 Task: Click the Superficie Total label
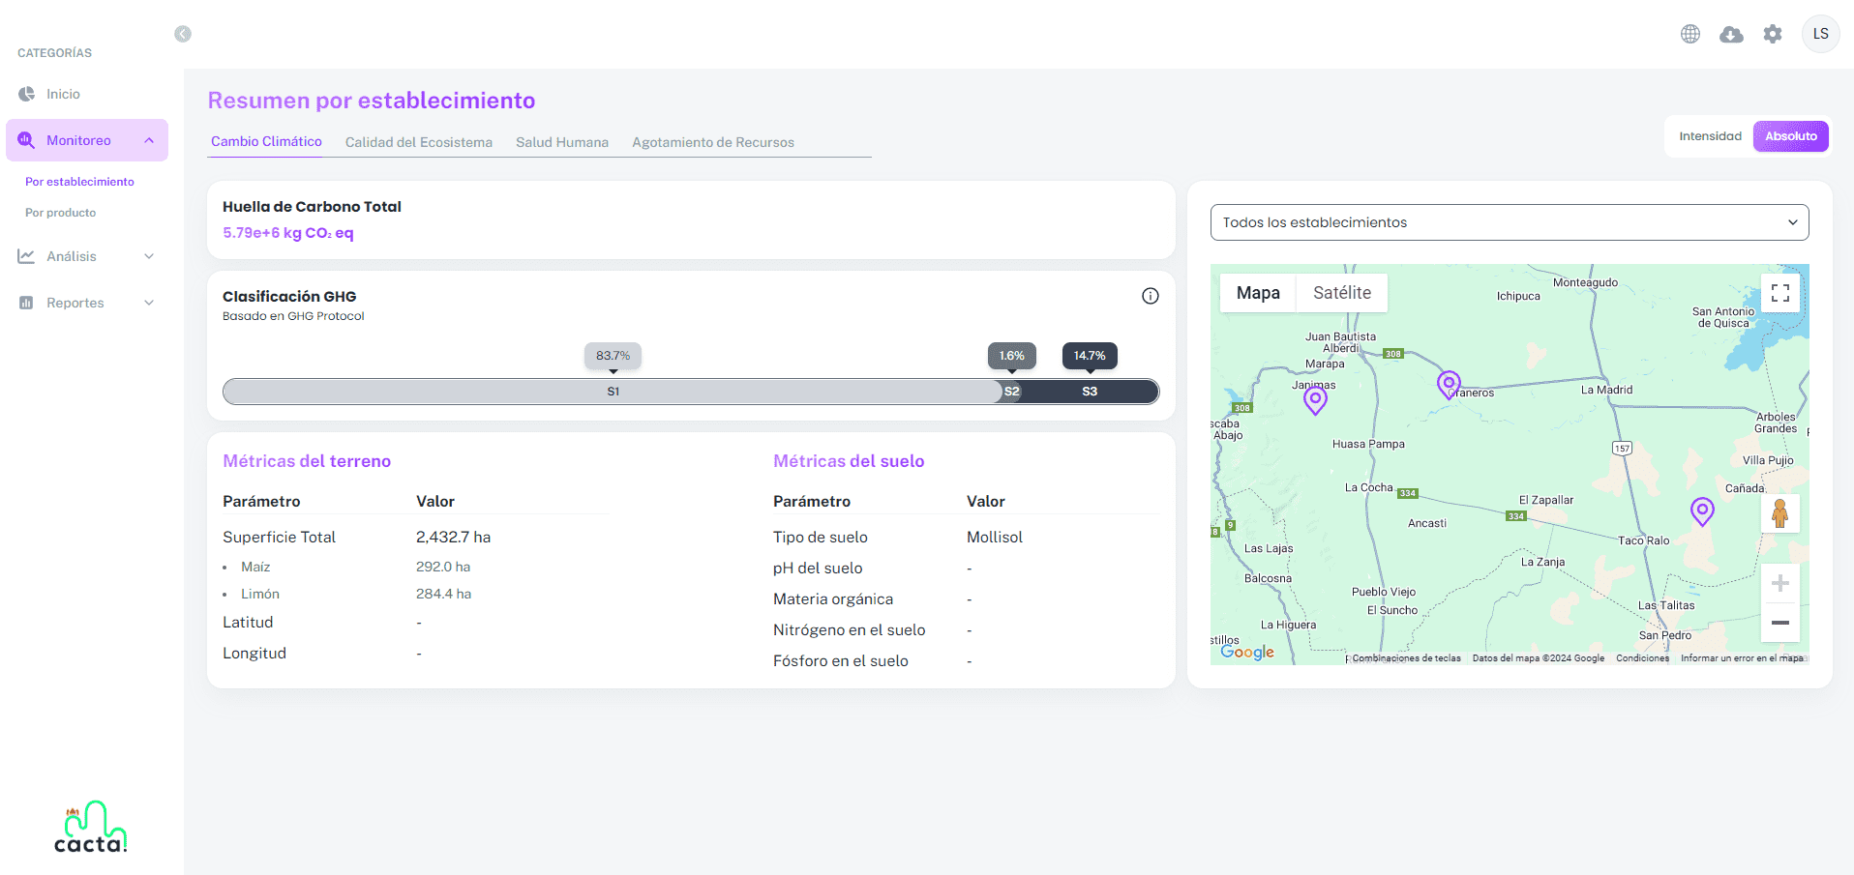(279, 537)
